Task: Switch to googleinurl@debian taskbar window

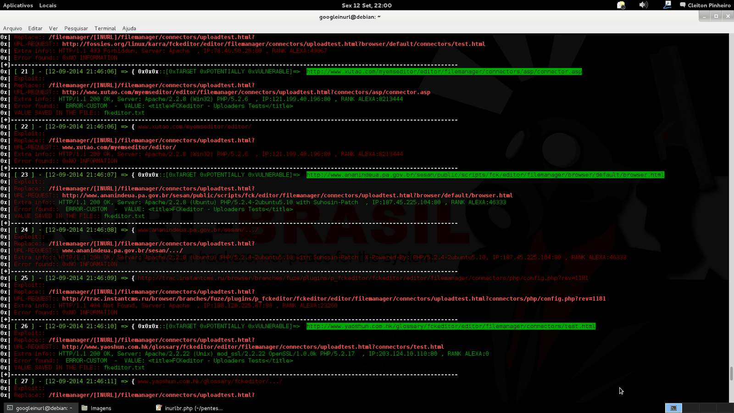Action: 40,408
